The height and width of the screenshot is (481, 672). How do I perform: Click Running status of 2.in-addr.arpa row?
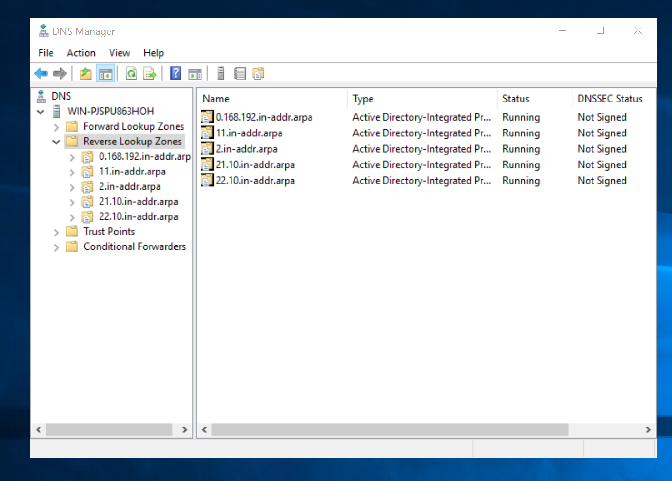click(521, 149)
